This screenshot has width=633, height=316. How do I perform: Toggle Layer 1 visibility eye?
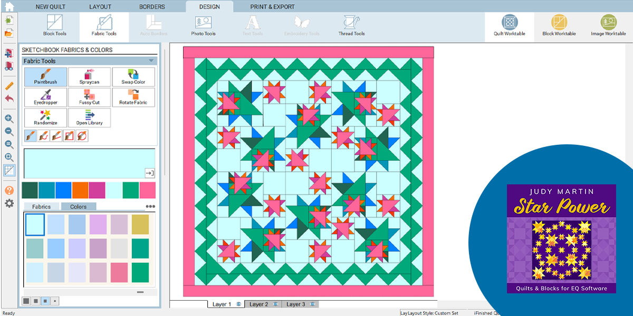[x=238, y=304]
